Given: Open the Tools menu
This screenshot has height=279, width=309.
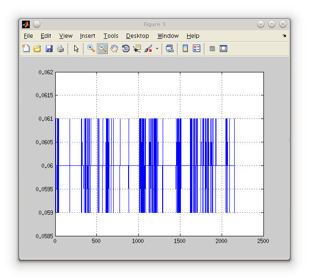Looking at the screenshot, I should point(110,36).
